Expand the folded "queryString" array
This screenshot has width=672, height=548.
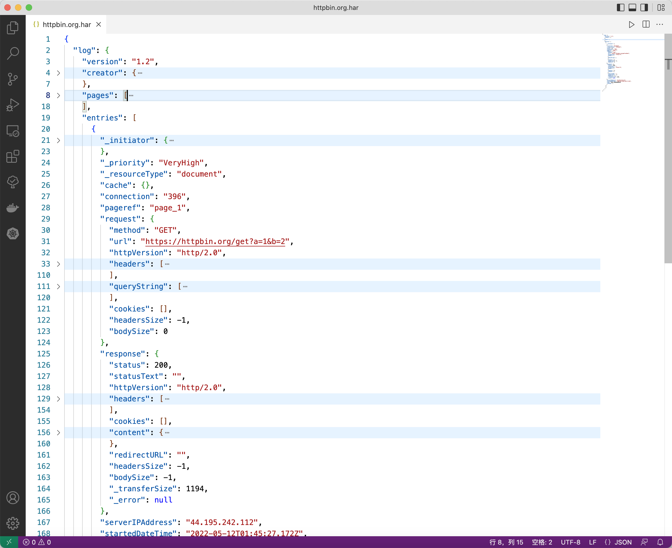(58, 286)
